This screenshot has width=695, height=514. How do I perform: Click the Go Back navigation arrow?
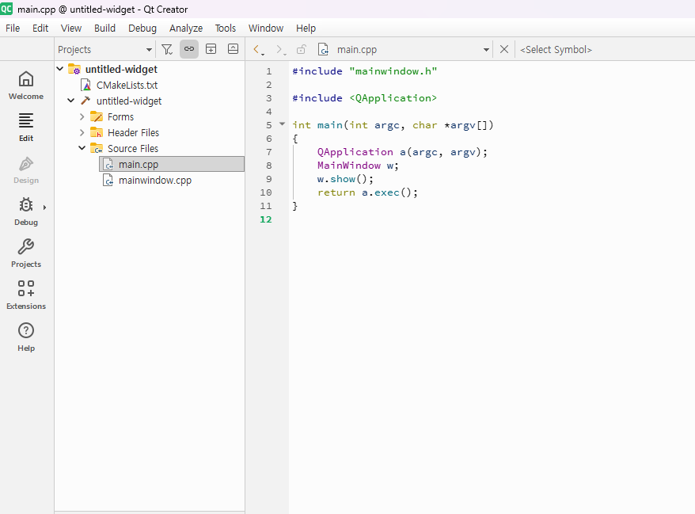[257, 49]
